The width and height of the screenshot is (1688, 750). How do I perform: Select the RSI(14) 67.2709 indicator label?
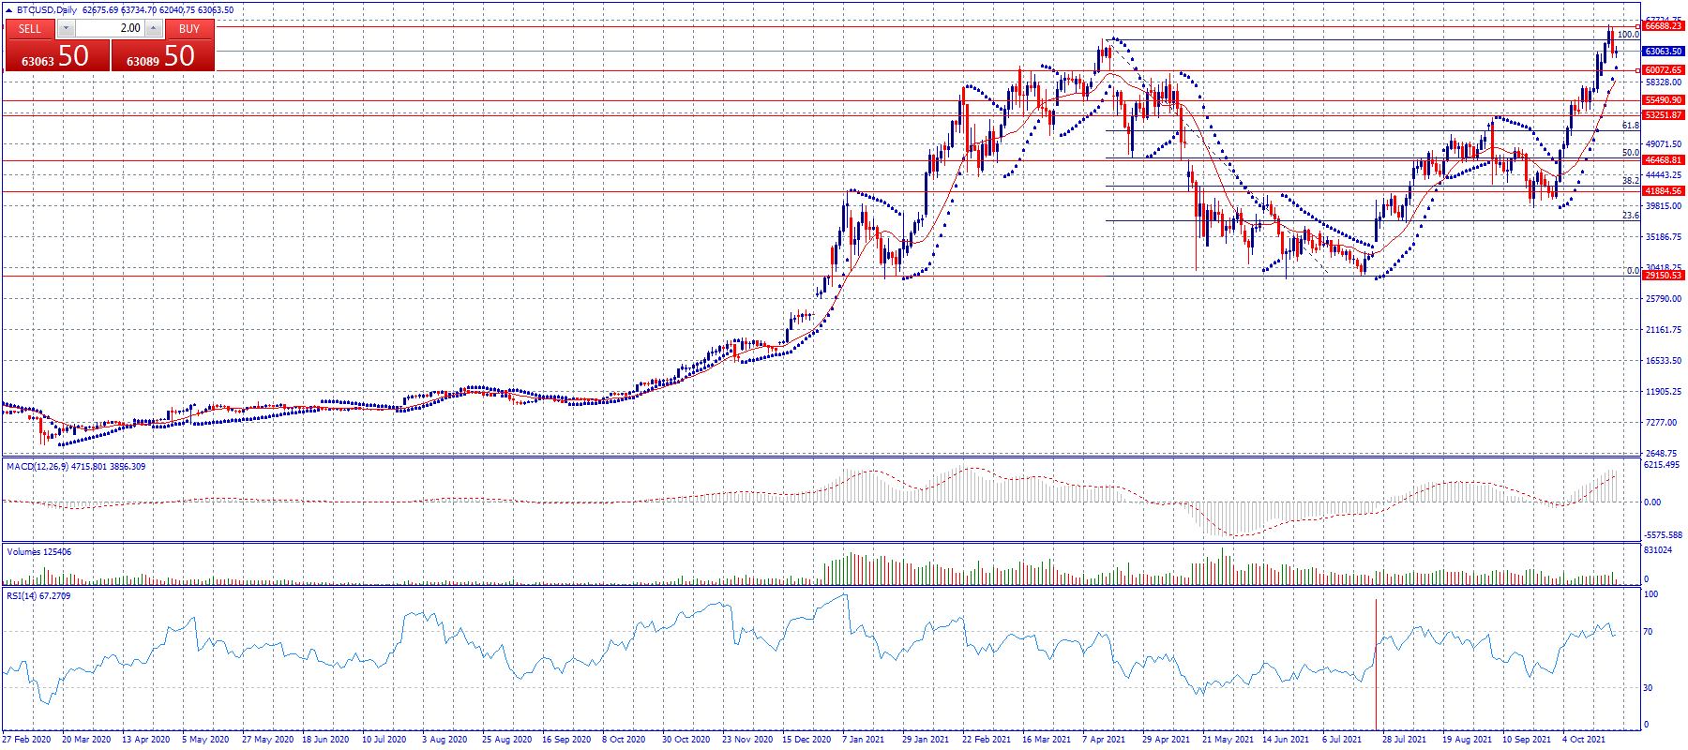point(38,595)
